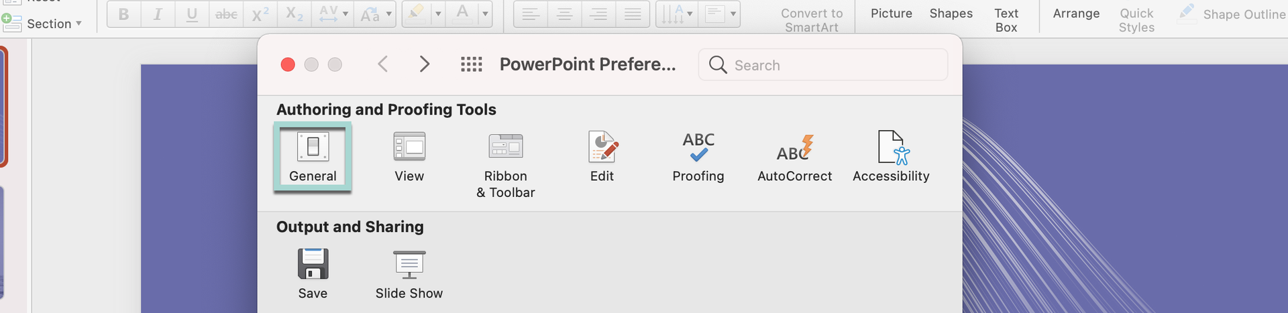This screenshot has width=1288, height=313.
Task: Open the View preferences pane
Action: 409,156
